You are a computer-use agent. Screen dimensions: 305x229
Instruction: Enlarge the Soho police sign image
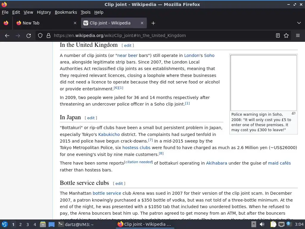coord(293,113)
